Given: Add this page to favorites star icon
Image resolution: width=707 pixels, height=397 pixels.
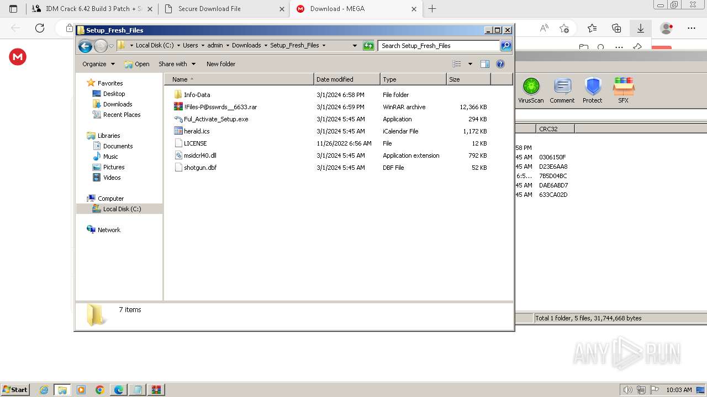Looking at the screenshot, I should click(x=564, y=28).
